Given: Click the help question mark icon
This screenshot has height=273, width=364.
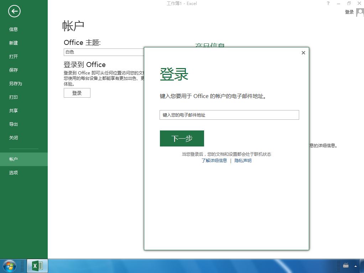Looking at the screenshot, I should (328, 3).
